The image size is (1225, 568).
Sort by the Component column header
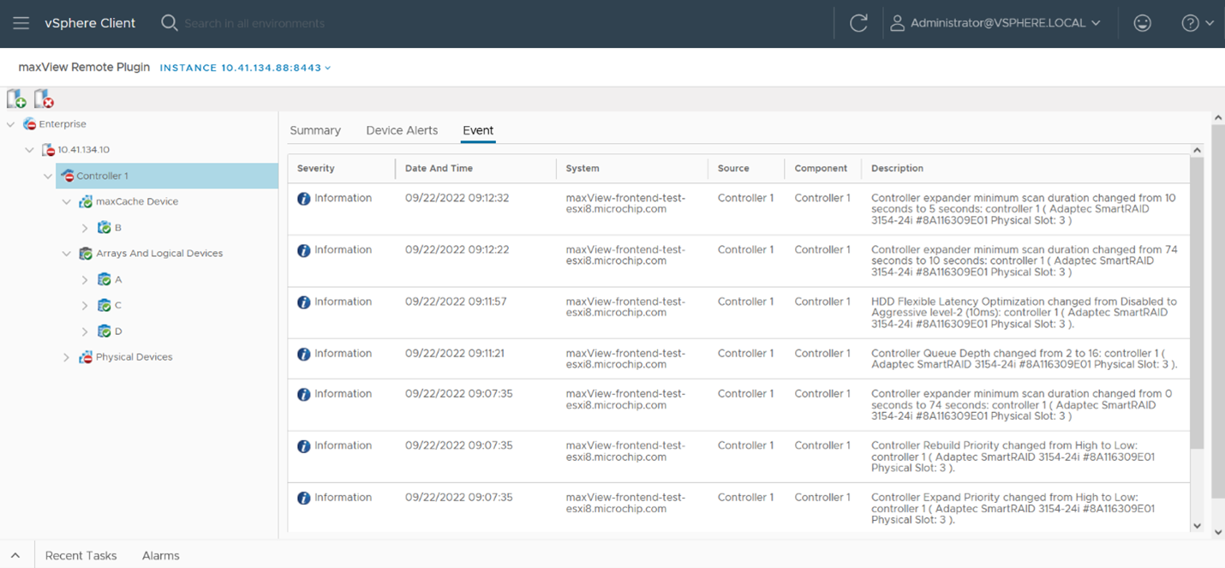coord(821,169)
